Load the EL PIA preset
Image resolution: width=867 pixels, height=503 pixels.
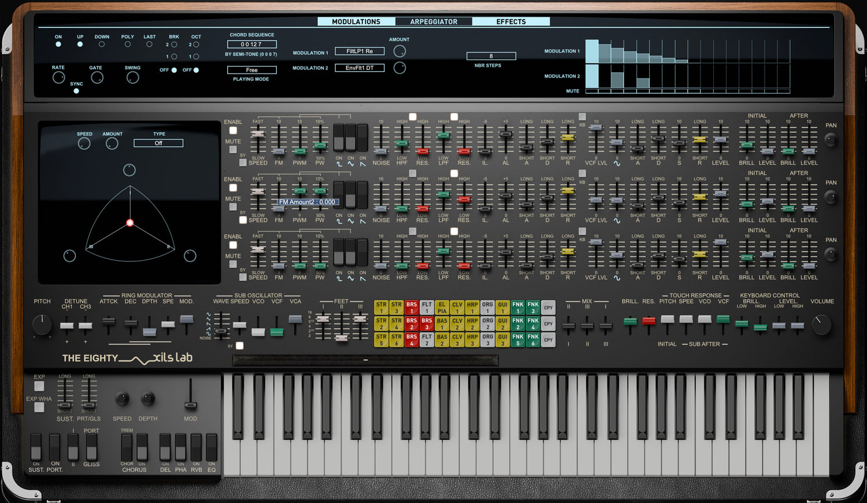(442, 308)
